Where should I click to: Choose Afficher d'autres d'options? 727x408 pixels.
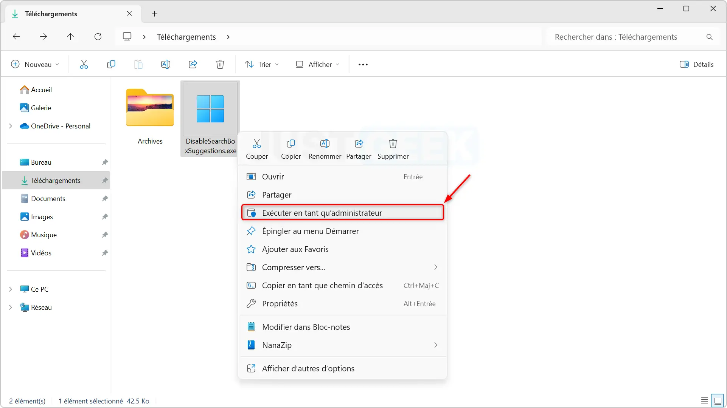[342, 369]
